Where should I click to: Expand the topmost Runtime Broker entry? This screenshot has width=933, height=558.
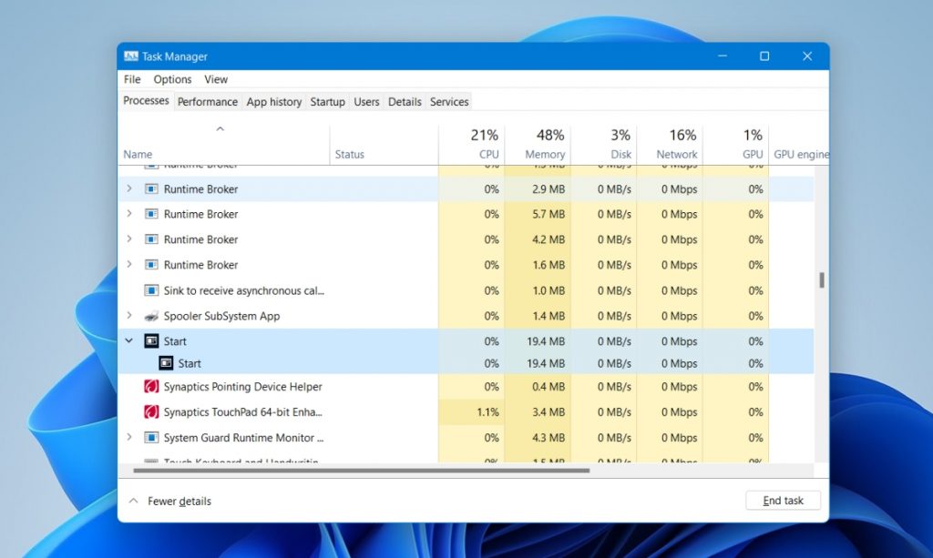click(x=130, y=188)
